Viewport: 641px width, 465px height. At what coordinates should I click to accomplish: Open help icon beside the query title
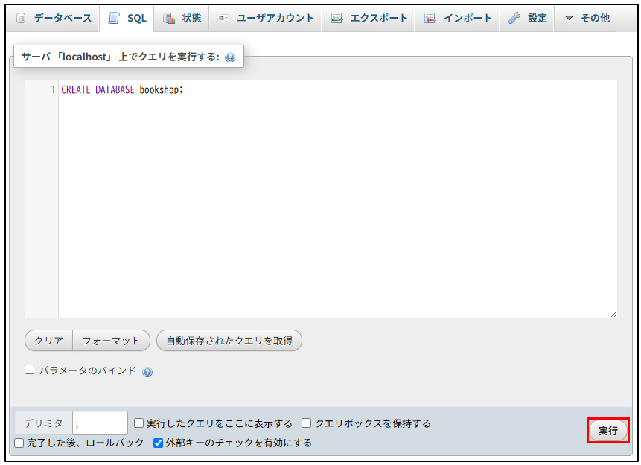coord(230,57)
